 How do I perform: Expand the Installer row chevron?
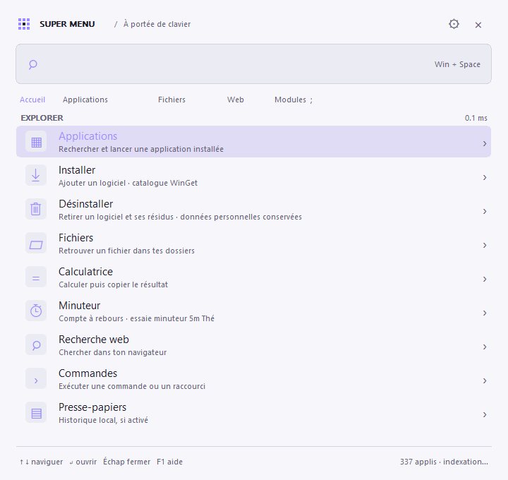pyautogui.click(x=484, y=178)
